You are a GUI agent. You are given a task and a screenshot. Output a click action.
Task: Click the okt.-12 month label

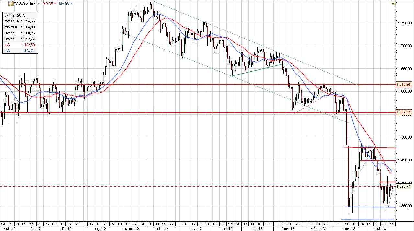tap(163, 228)
